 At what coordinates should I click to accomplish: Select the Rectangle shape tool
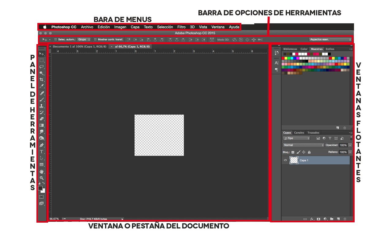[x=42, y=164]
